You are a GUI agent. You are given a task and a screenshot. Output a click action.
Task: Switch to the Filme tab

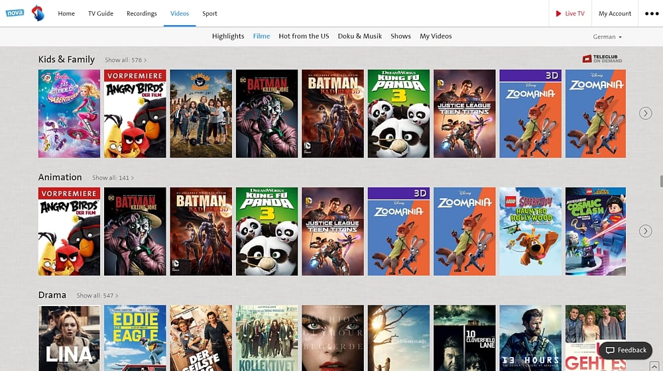(x=261, y=36)
